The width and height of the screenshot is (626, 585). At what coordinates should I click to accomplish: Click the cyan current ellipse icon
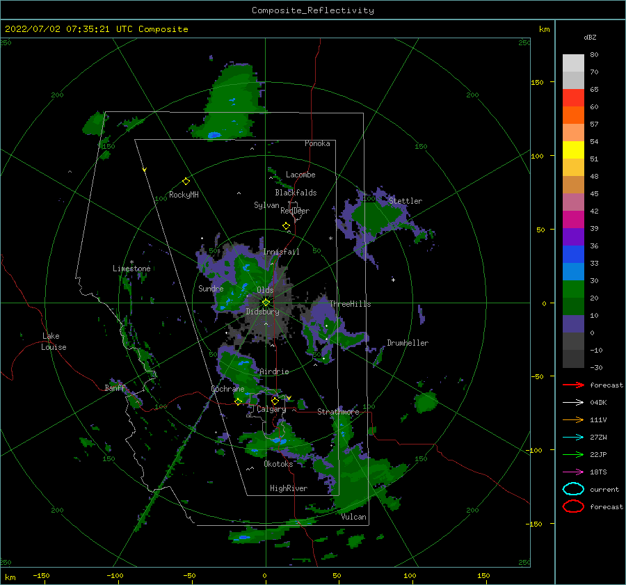573,489
